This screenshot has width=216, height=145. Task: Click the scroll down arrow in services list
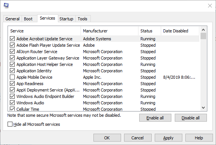203,108
